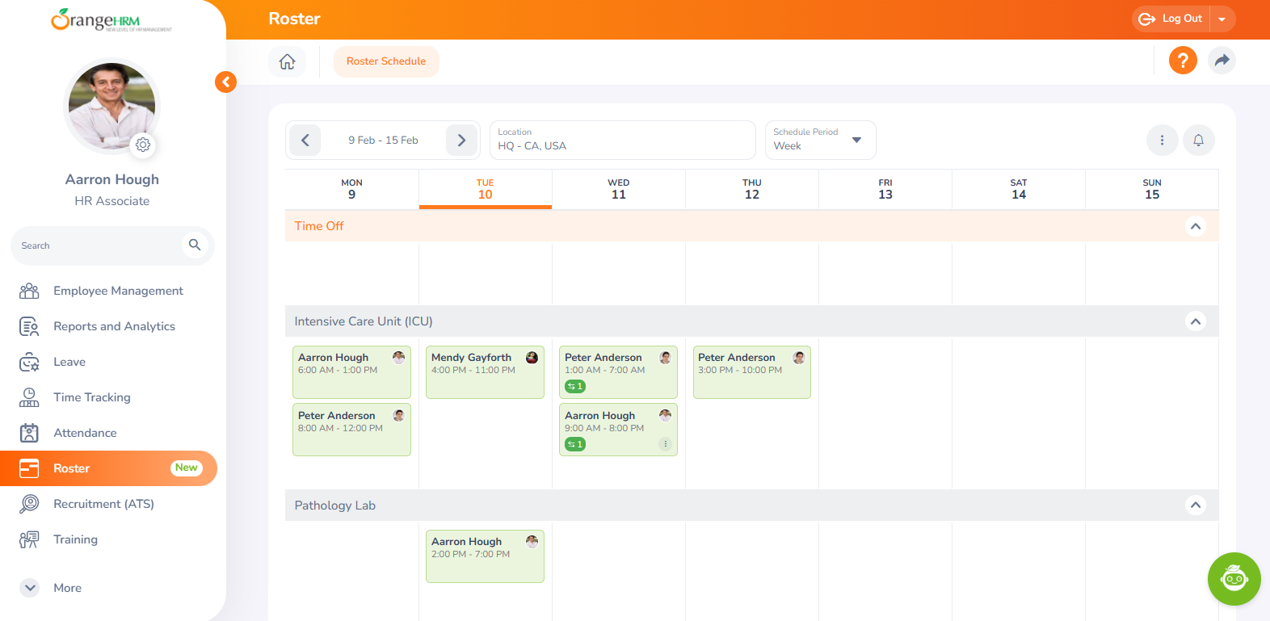Image resolution: width=1270 pixels, height=621 pixels.
Task: Click the search magnifier icon in the sidebar
Action: point(195,245)
